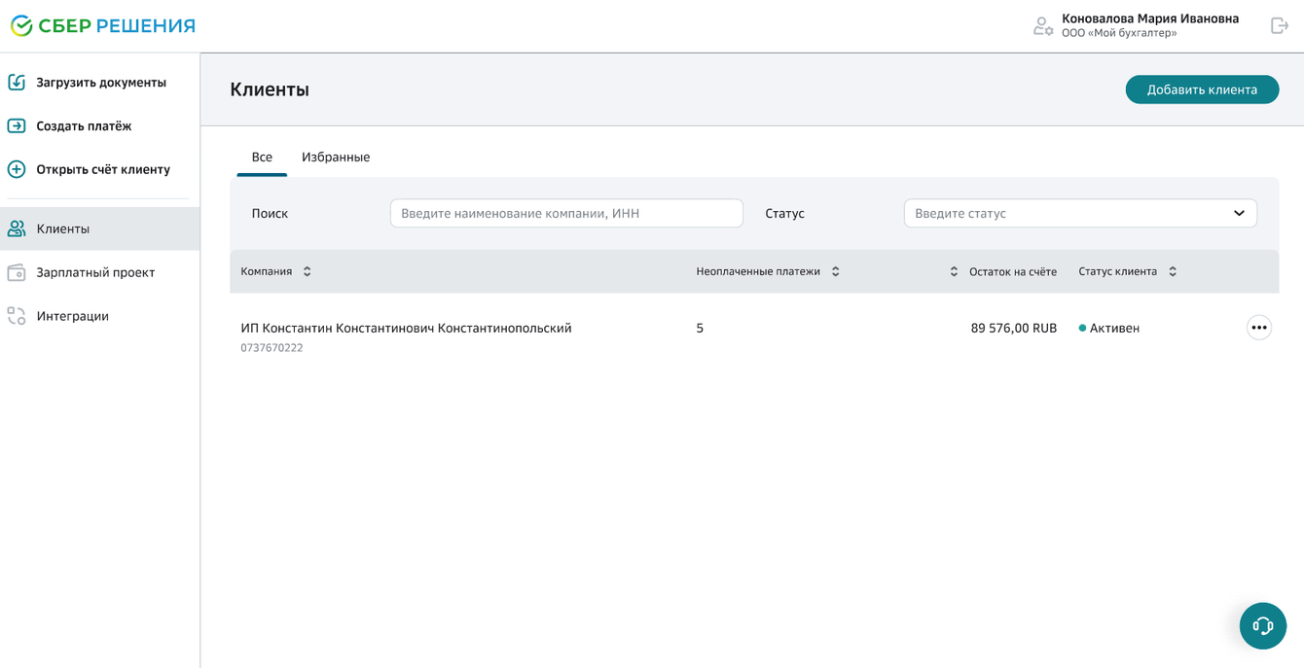The height and width of the screenshot is (668, 1304).
Task: Sort table by Компания column arrows
Action: [308, 272]
